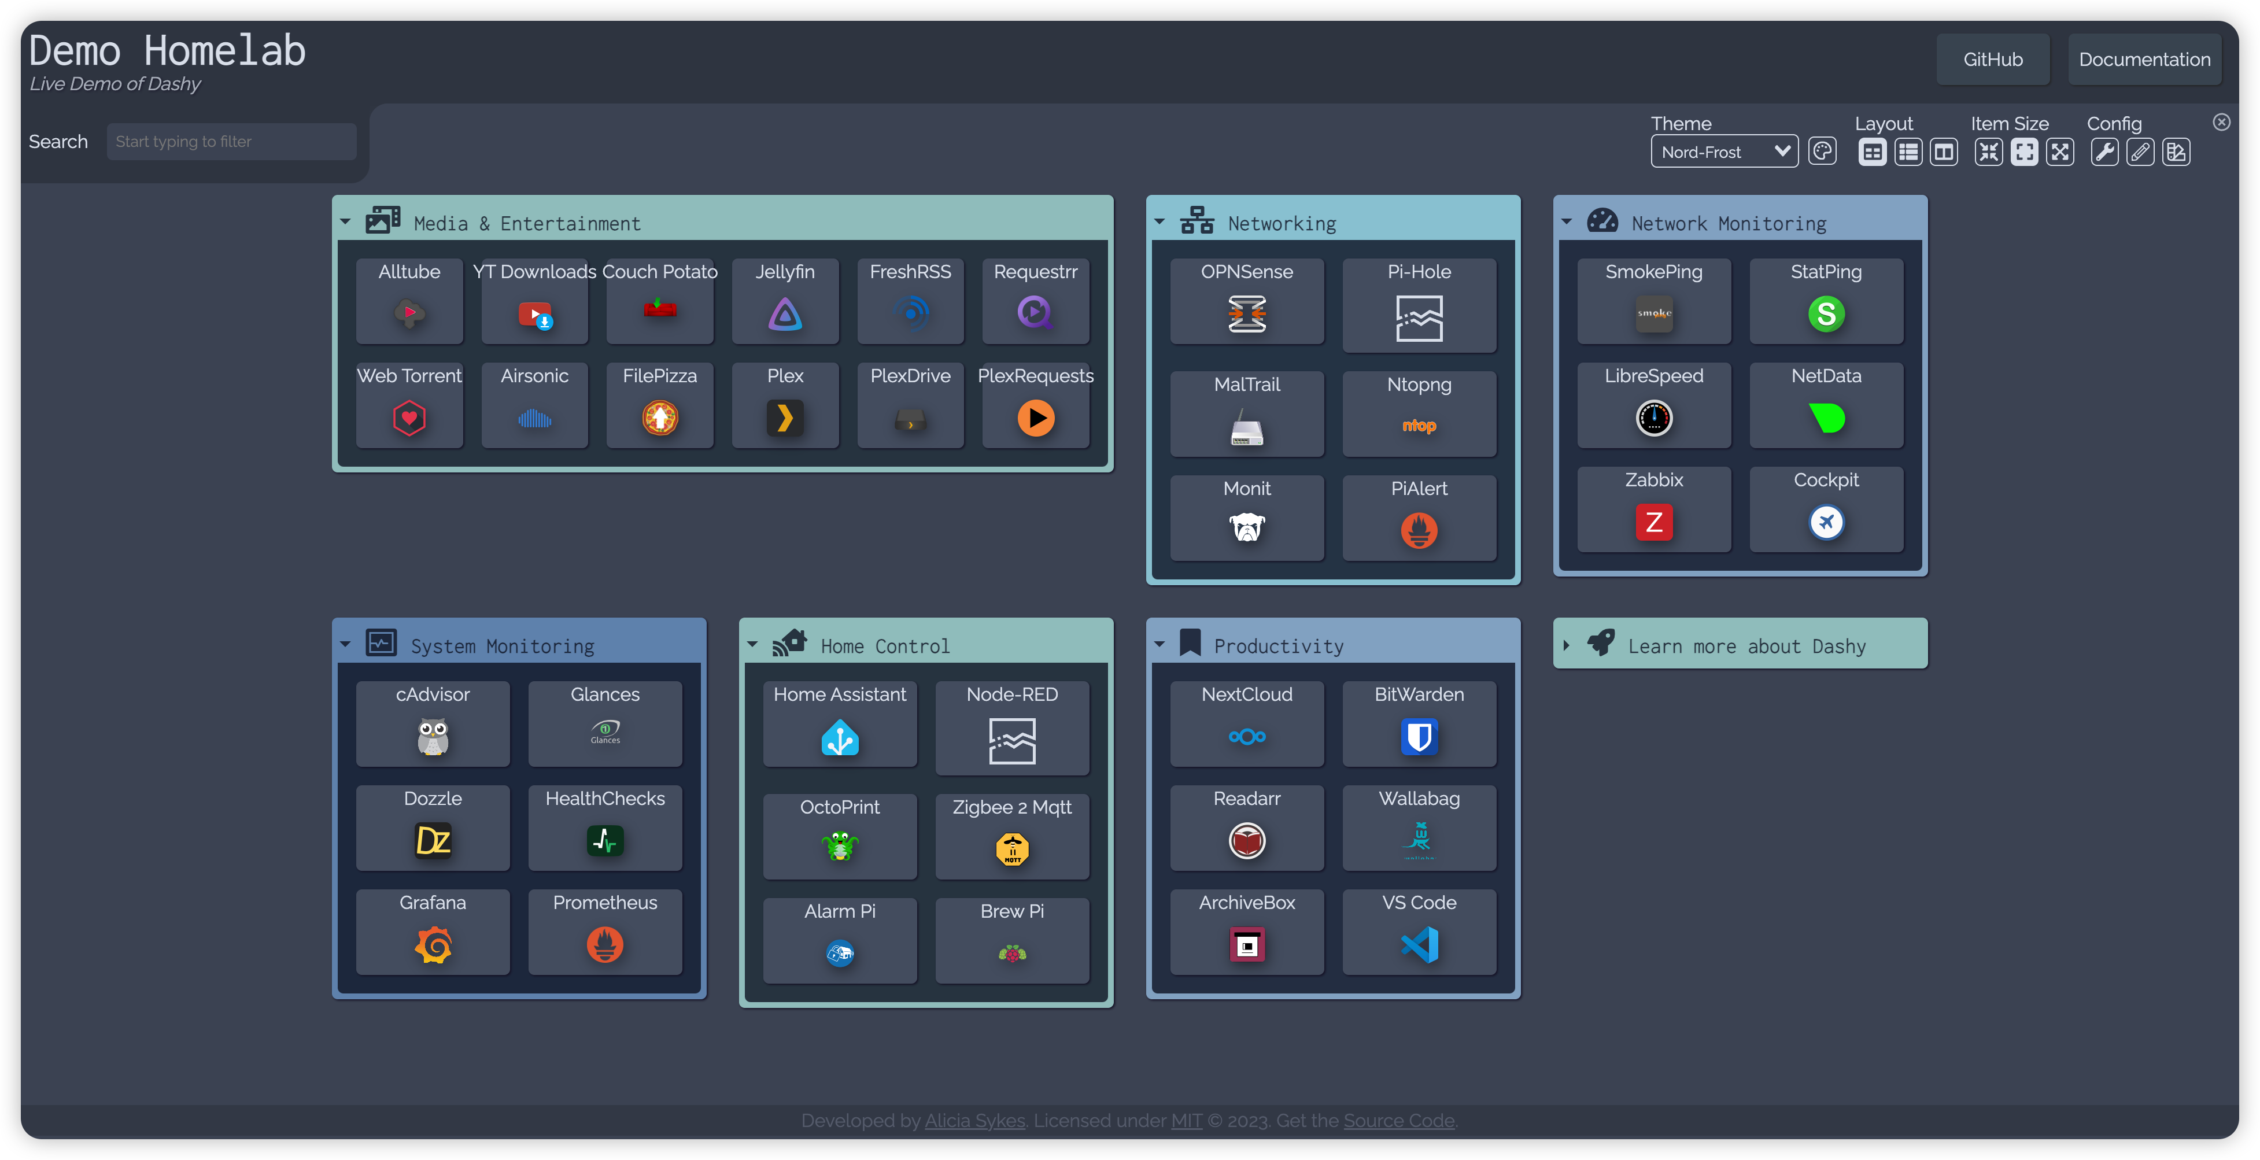Viewport: 2260px width, 1160px height.
Task: Open the PlexRequests tile
Action: tap(1035, 405)
